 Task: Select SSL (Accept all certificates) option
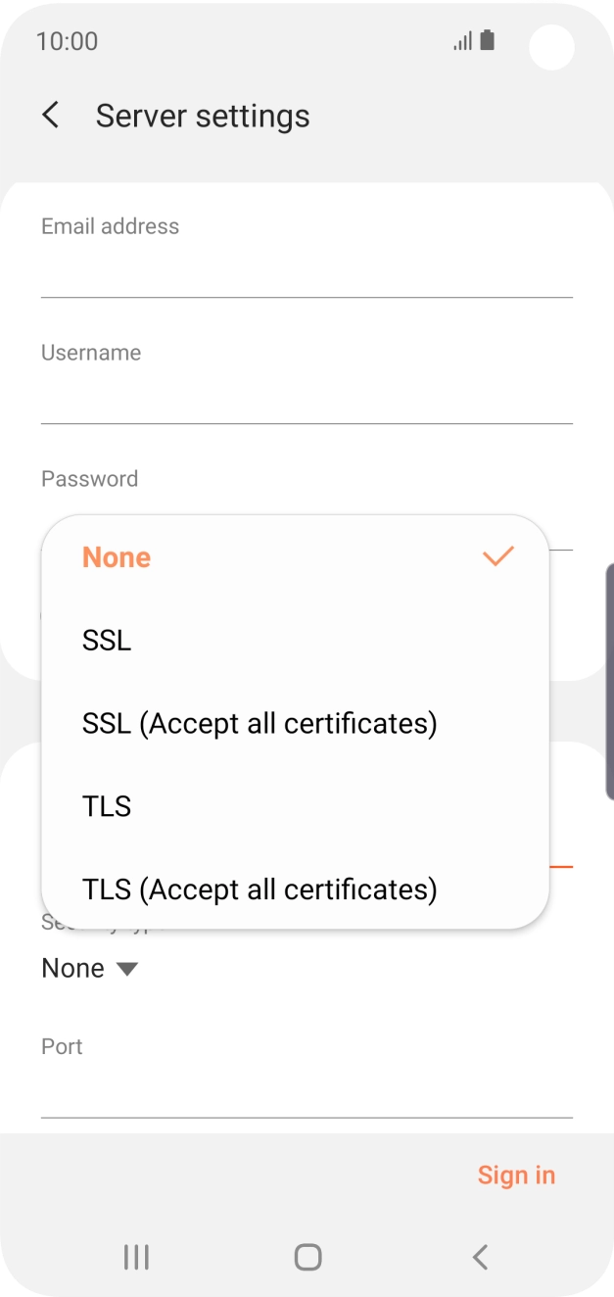tap(260, 724)
